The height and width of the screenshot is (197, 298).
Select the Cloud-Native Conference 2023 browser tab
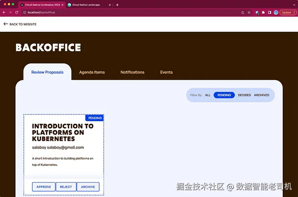coord(42,5)
